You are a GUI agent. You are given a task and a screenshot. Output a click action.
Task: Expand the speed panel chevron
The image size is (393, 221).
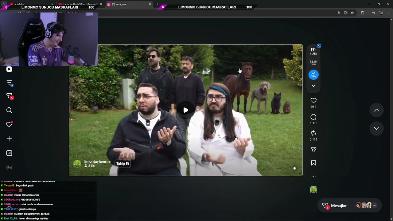(313, 86)
